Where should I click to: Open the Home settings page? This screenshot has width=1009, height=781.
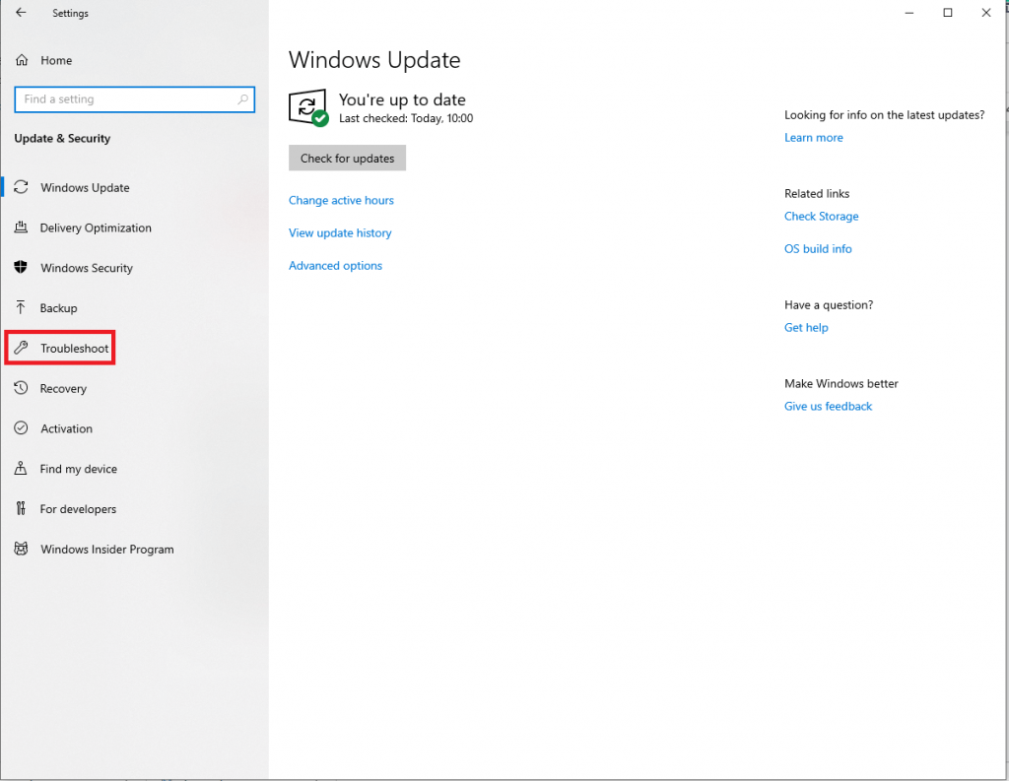point(56,60)
